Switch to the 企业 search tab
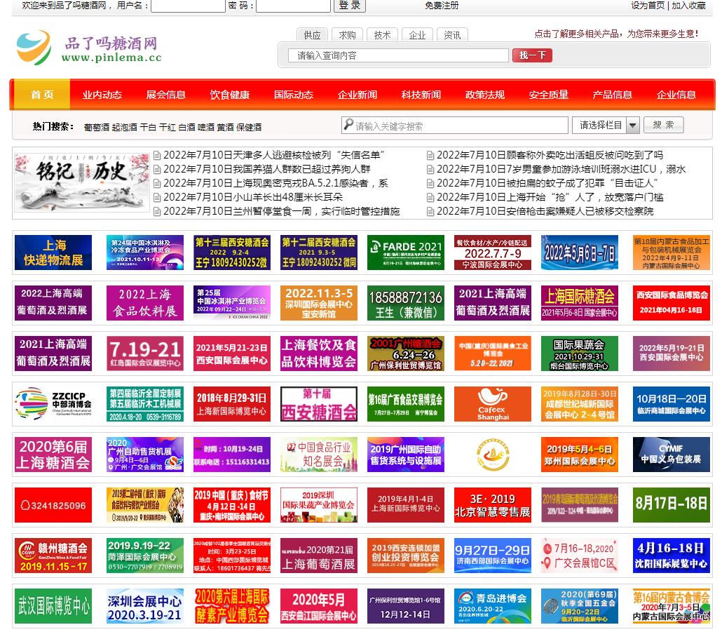The height and width of the screenshot is (632, 722). coord(417,35)
